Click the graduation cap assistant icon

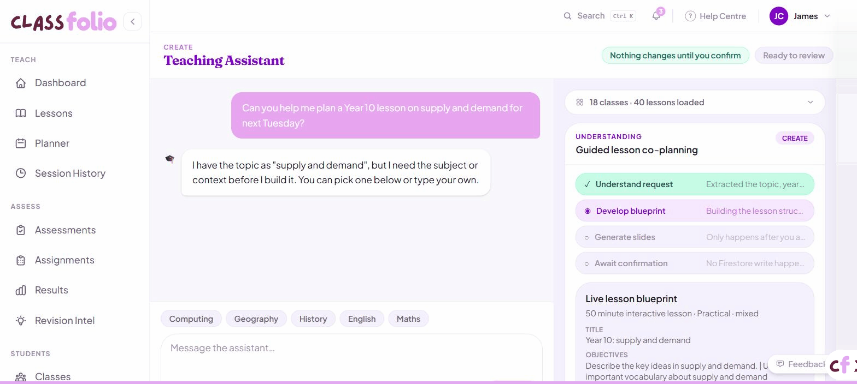[x=169, y=159]
